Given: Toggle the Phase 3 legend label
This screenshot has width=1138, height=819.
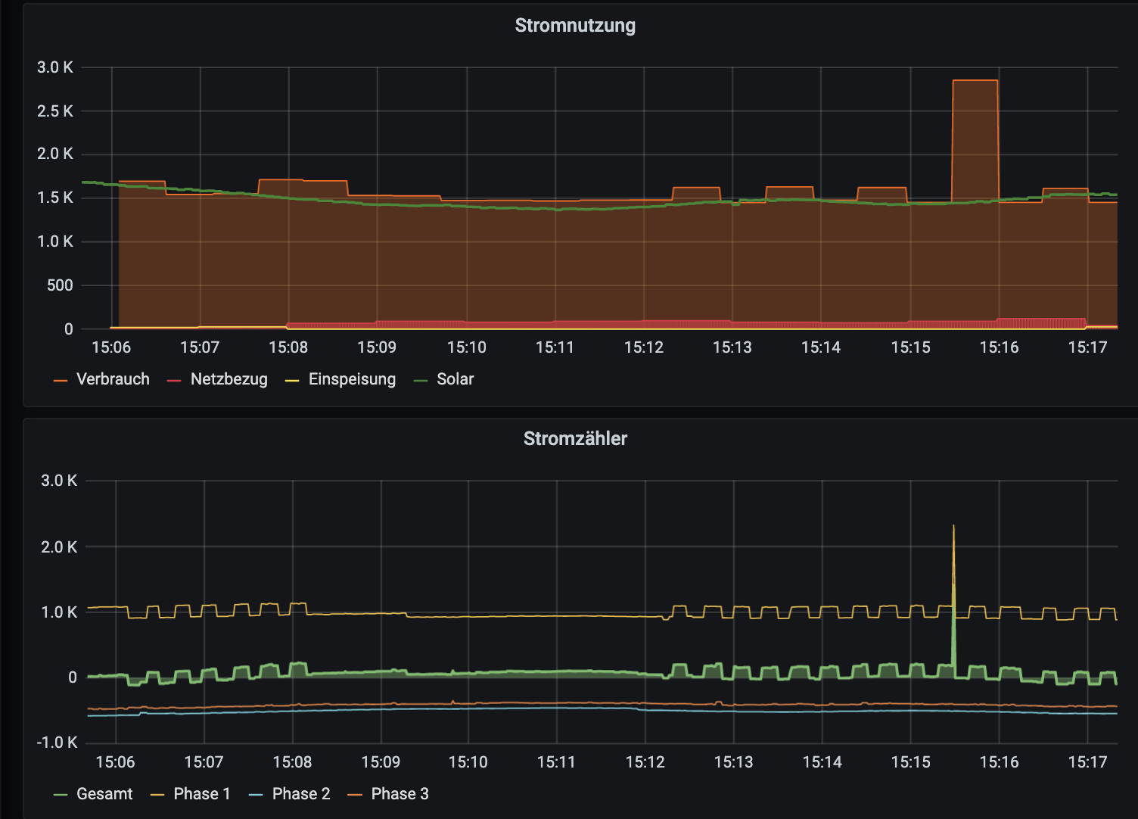Looking at the screenshot, I should (400, 794).
